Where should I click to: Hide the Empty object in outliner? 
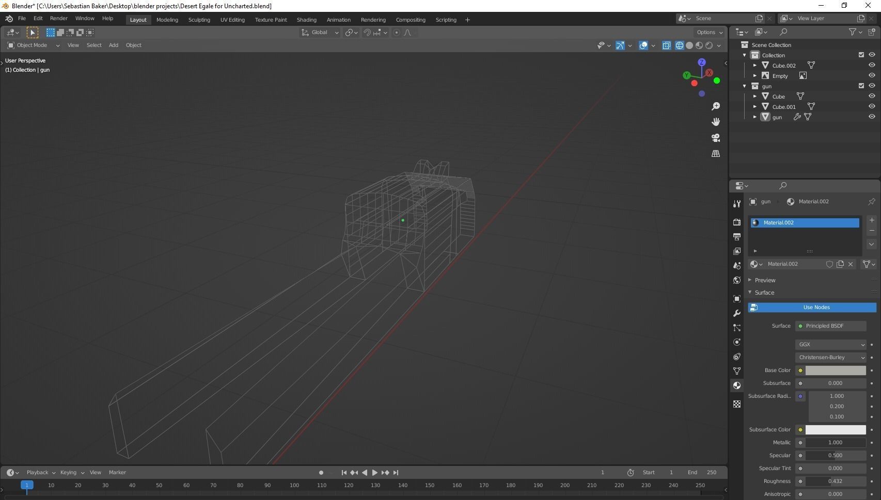872,75
